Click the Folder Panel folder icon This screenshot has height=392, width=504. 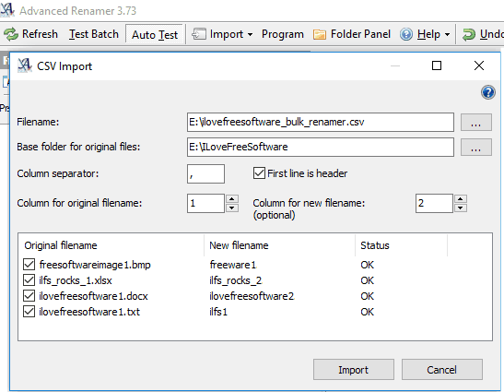pyautogui.click(x=320, y=34)
